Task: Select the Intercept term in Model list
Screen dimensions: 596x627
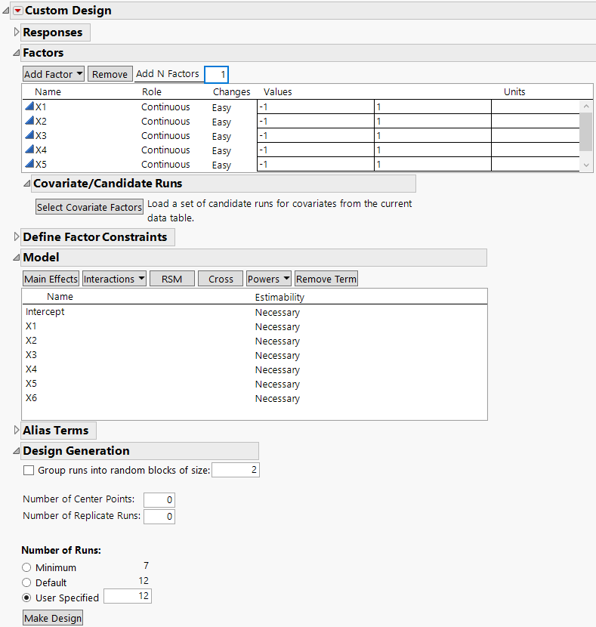Action: [45, 312]
